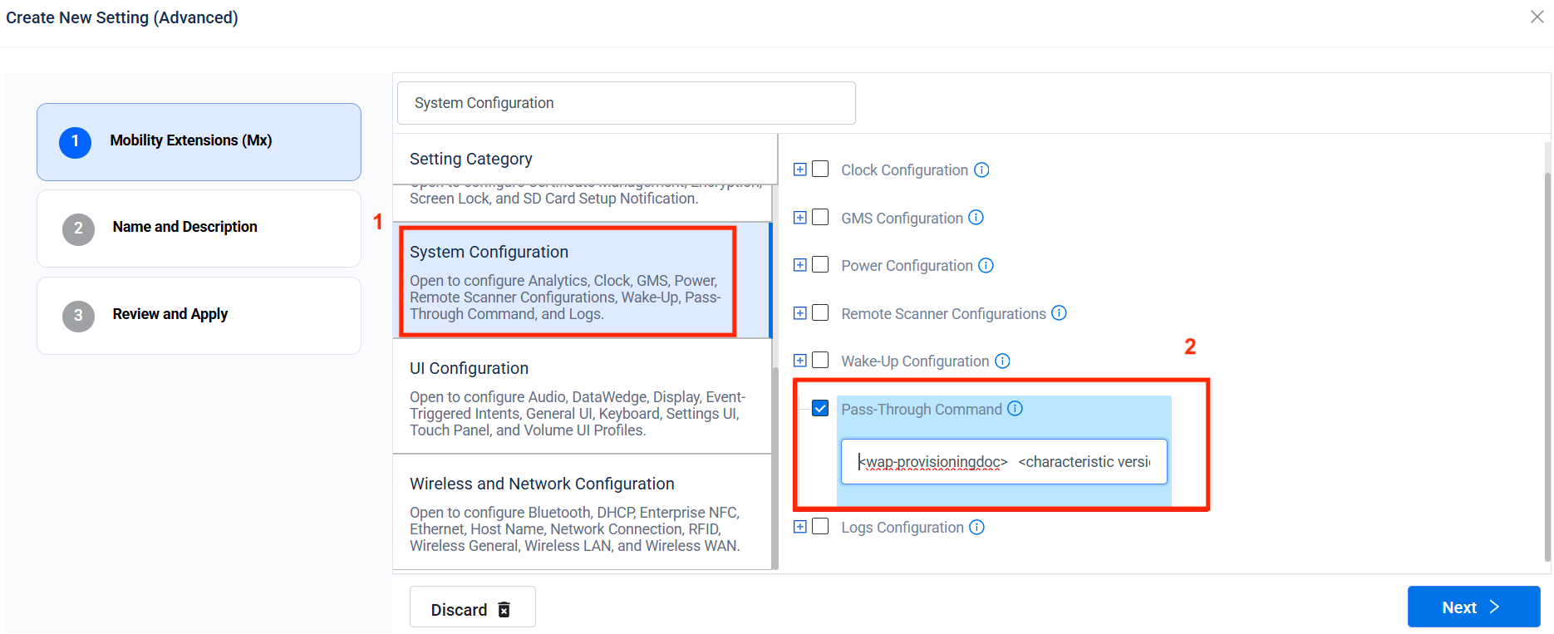This screenshot has width=1554, height=634.
Task: Close the Create New Setting dialog
Action: pyautogui.click(x=1537, y=17)
